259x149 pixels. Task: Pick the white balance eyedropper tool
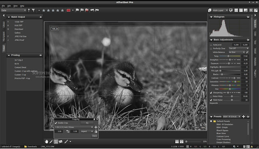click(x=247, y=52)
